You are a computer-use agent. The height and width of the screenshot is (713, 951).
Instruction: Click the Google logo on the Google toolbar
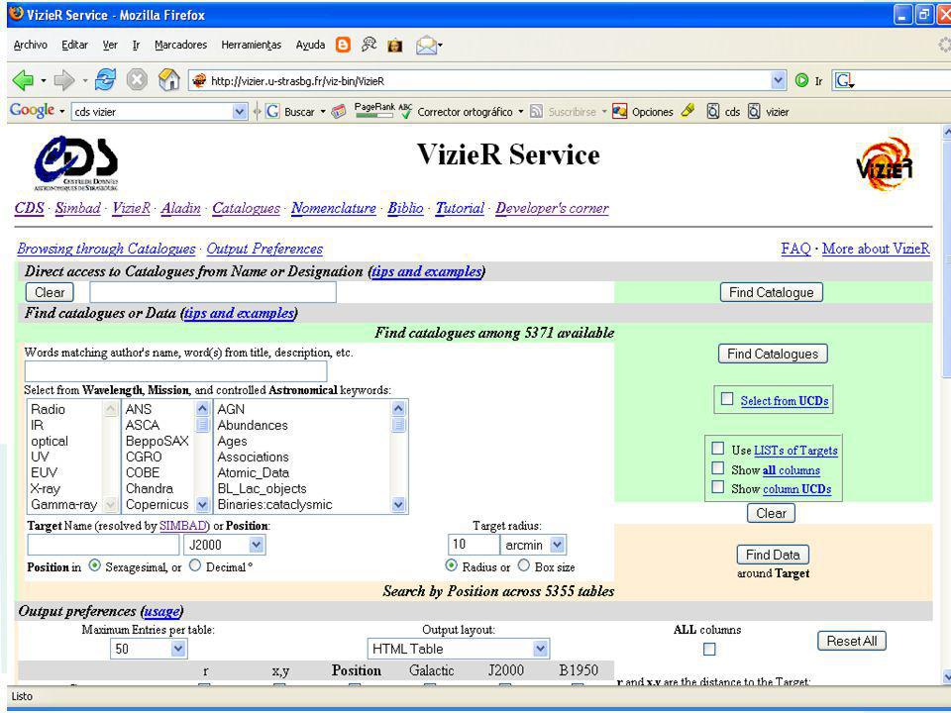[x=32, y=110]
